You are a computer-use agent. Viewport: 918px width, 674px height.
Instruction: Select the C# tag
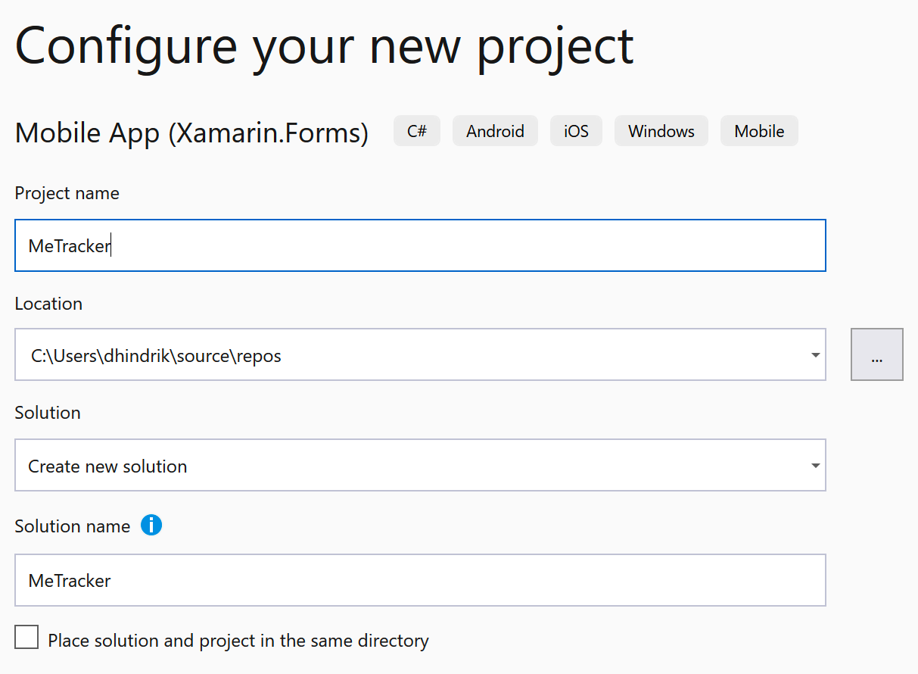tap(417, 131)
